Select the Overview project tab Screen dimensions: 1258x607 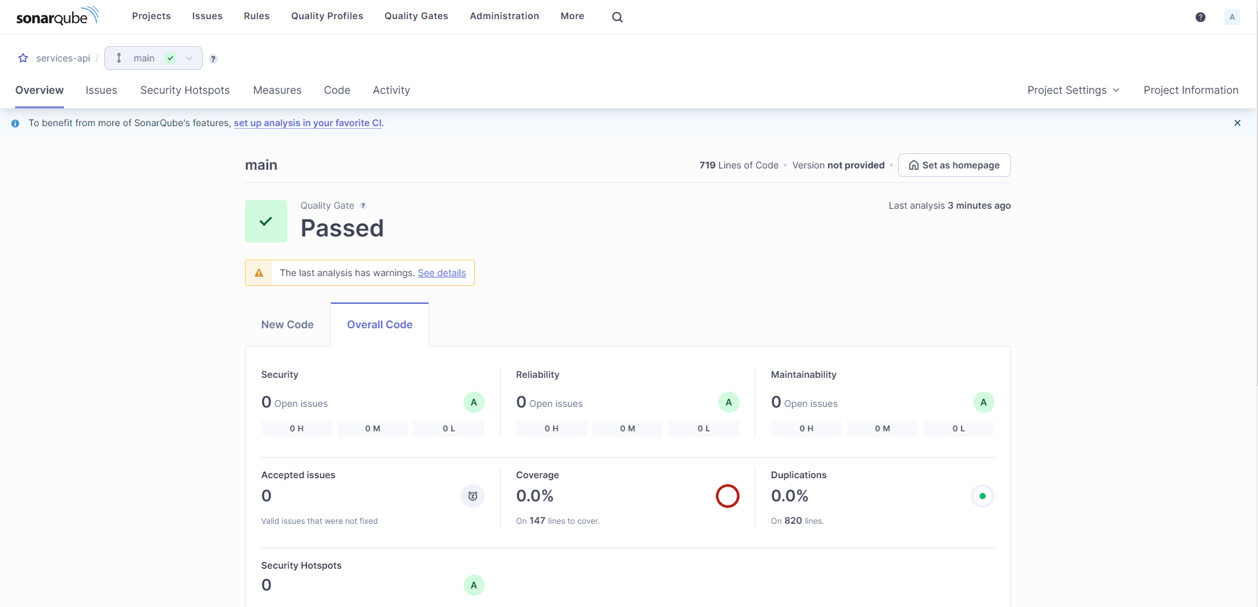pos(40,90)
